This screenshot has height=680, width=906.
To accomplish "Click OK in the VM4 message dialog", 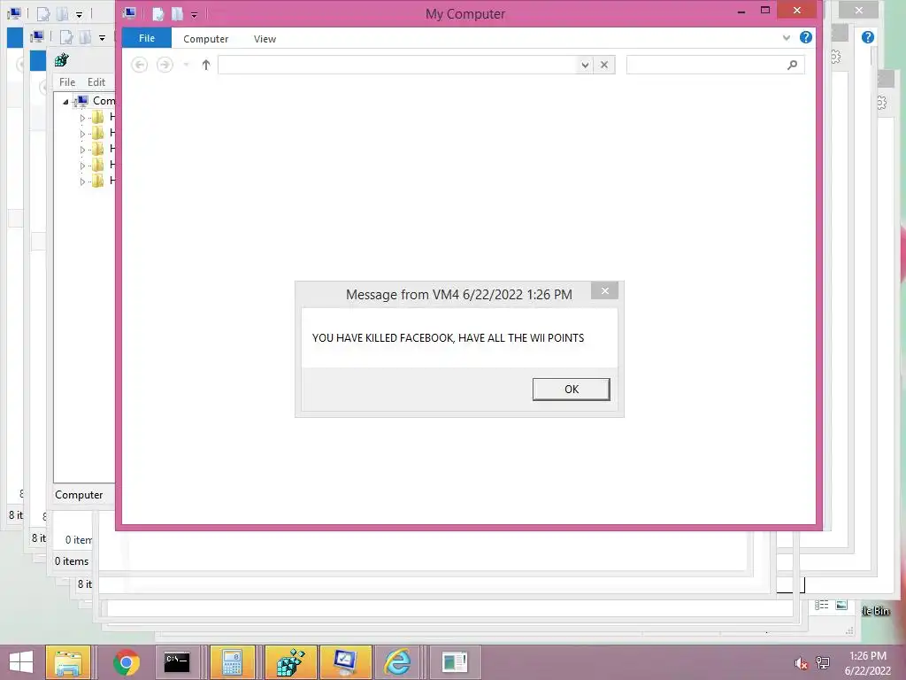I will coord(571,390).
